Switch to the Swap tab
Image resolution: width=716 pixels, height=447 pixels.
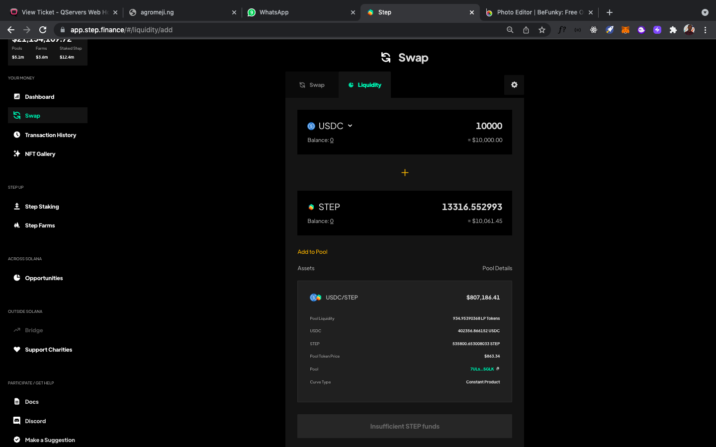[312, 85]
